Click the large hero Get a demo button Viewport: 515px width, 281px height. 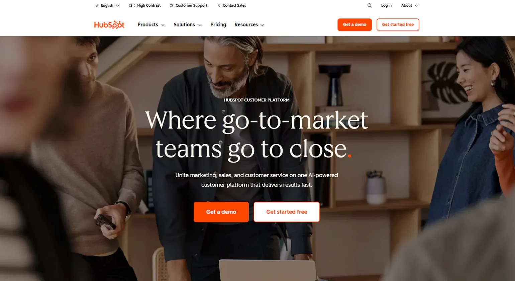(x=221, y=212)
